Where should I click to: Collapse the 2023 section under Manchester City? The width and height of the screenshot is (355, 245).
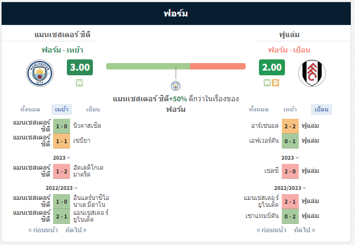pos(62,157)
